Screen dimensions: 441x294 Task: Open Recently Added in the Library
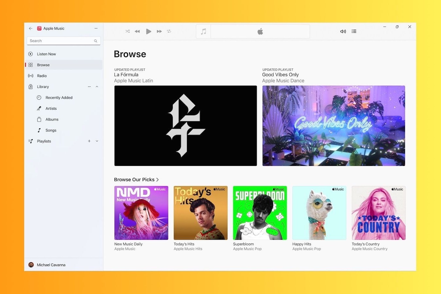click(59, 97)
